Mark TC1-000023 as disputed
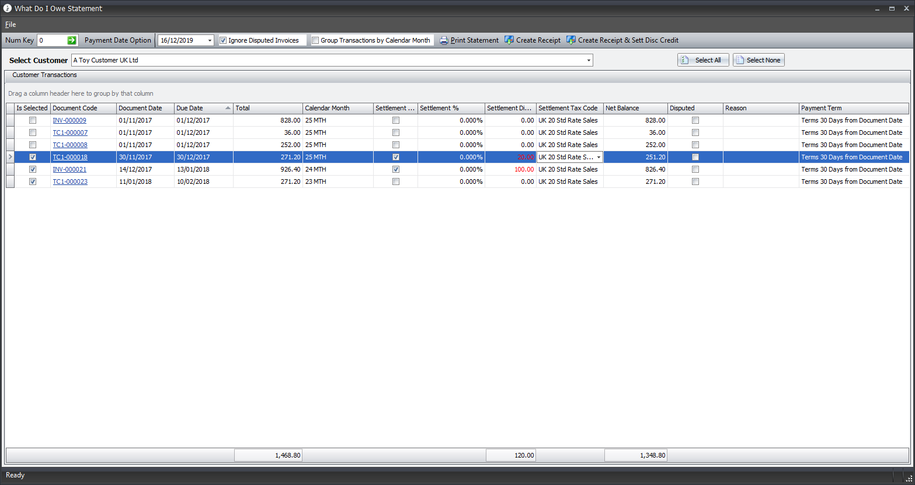 click(695, 182)
